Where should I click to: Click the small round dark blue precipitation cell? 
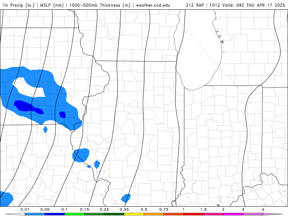(x=62, y=114)
